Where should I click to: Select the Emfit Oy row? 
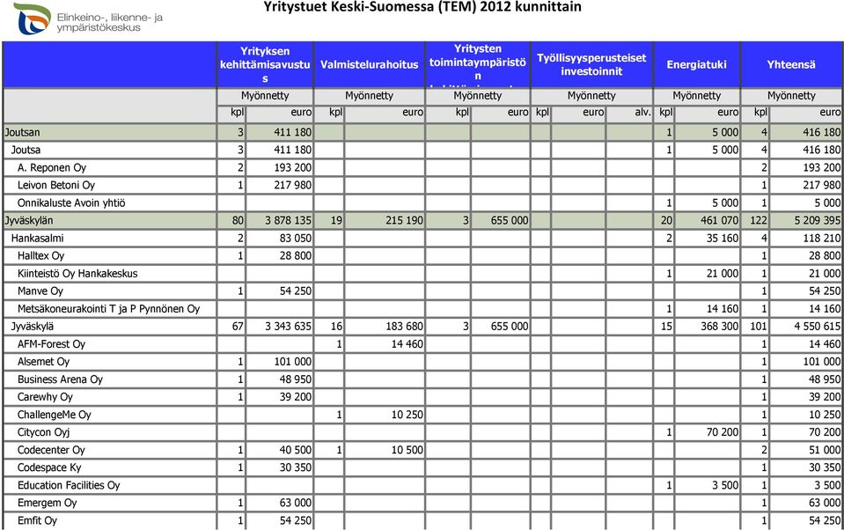click(x=422, y=520)
